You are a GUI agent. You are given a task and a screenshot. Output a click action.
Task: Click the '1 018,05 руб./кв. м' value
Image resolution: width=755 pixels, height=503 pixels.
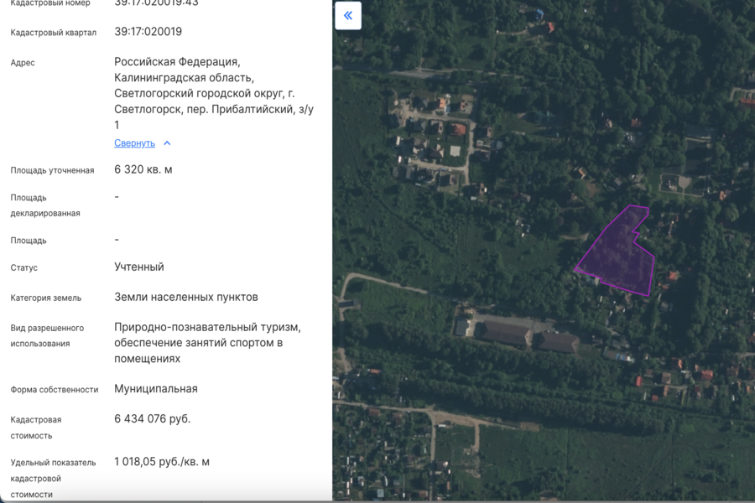point(162,462)
